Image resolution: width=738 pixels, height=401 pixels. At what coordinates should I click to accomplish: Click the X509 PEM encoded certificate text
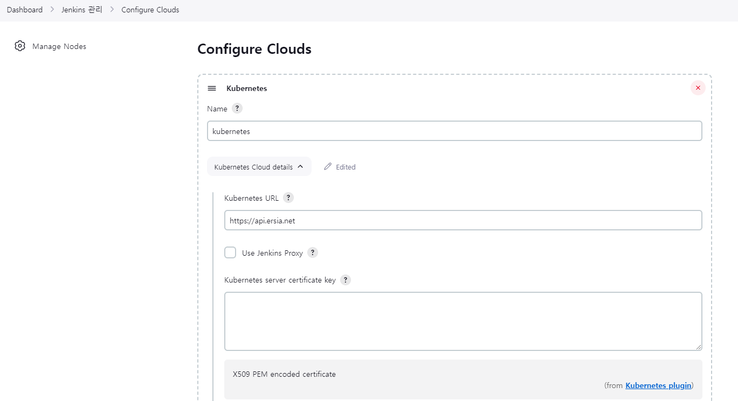pos(284,374)
